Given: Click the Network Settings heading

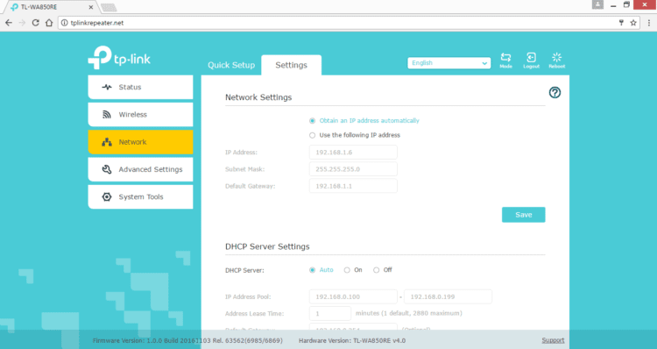Looking at the screenshot, I should (x=258, y=97).
